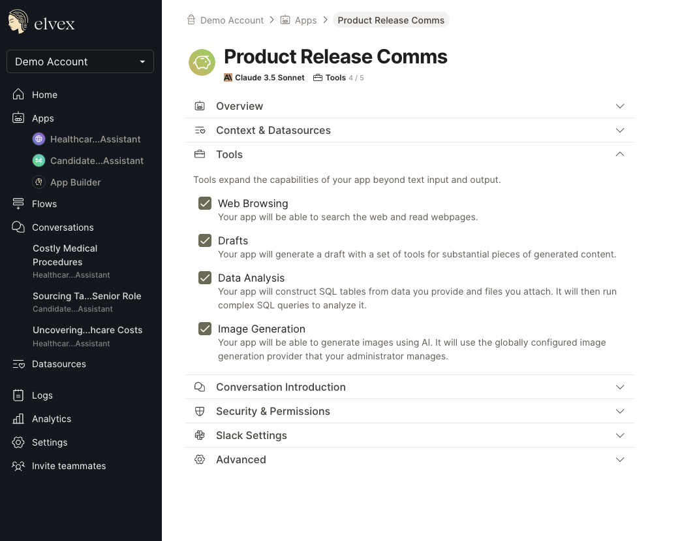Collapse the Tools section chevron
This screenshot has width=682, height=541.
pos(620,154)
